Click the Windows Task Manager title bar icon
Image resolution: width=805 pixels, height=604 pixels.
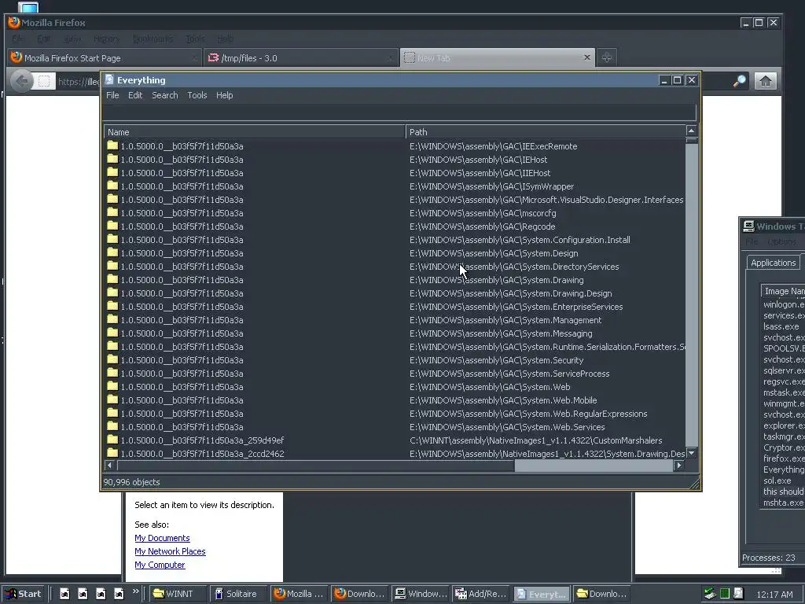click(748, 226)
